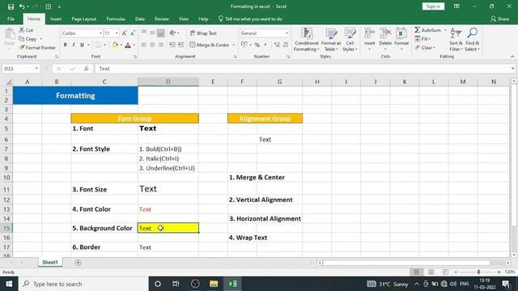Decrease decimal places
Viewport: 518px width, 291px height.
pyautogui.click(x=286, y=45)
